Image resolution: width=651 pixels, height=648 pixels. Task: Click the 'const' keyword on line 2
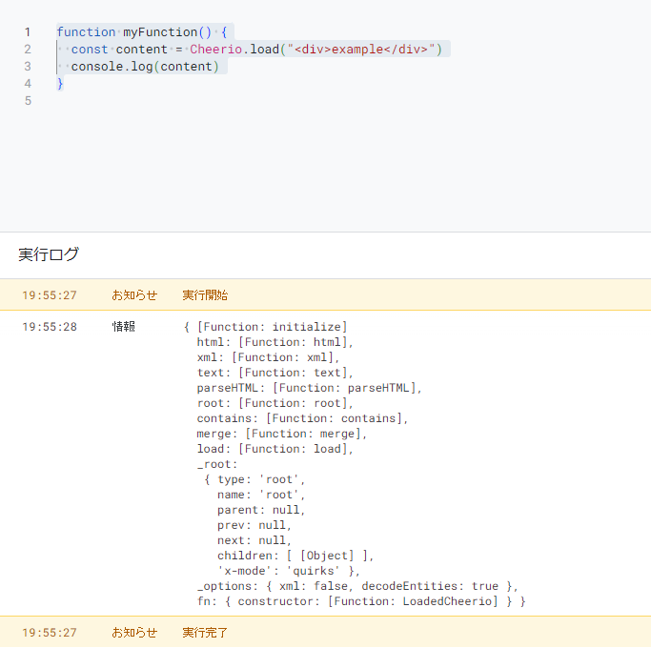coord(90,49)
